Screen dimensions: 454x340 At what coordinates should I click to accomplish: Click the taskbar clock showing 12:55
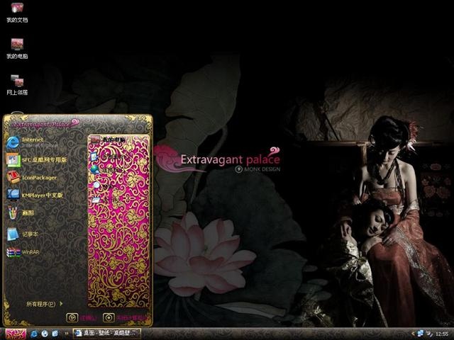[x=441, y=334]
